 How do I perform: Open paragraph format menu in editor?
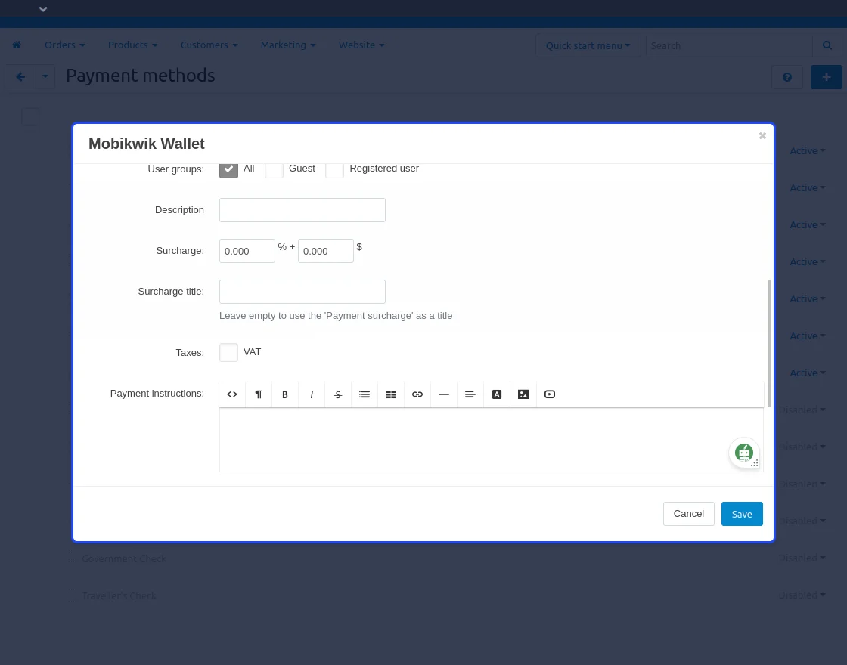(x=259, y=394)
